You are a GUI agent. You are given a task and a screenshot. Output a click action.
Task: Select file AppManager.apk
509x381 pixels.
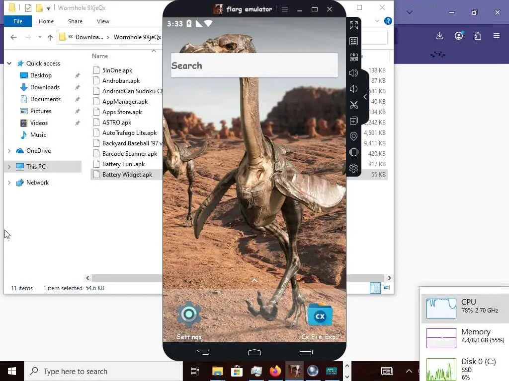click(125, 102)
